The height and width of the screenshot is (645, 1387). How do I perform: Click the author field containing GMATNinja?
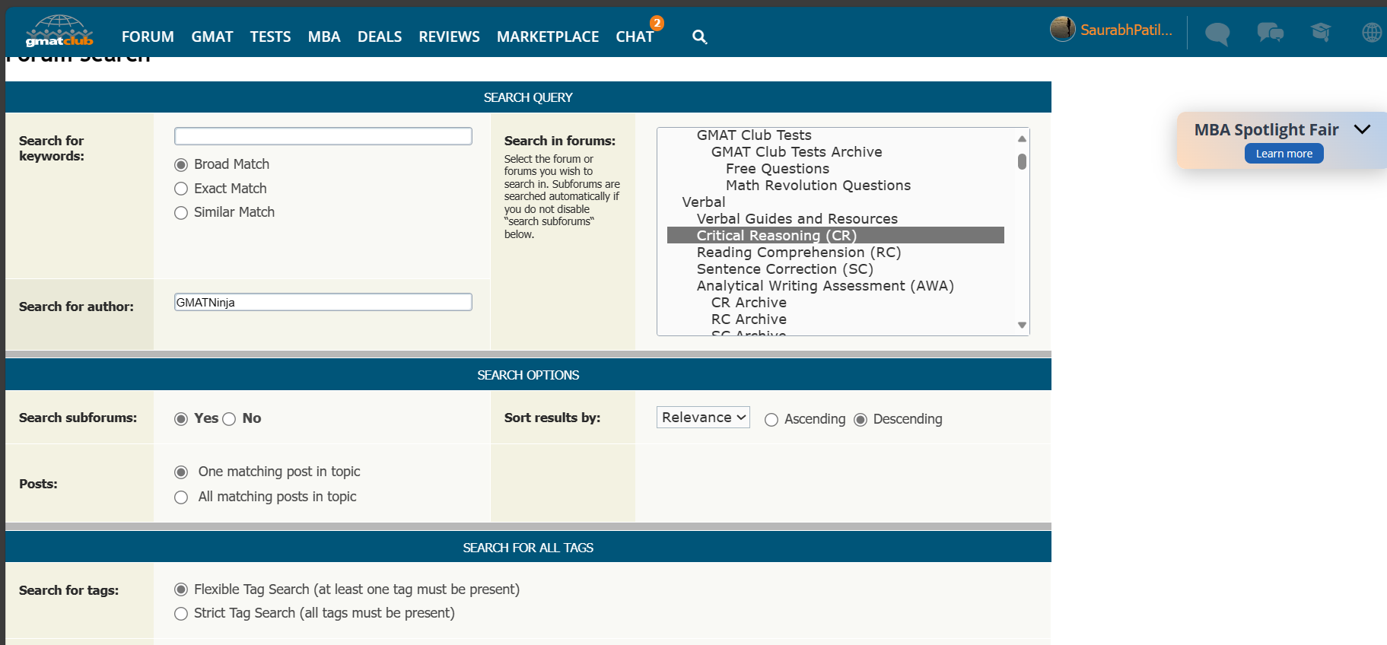pyautogui.click(x=323, y=302)
